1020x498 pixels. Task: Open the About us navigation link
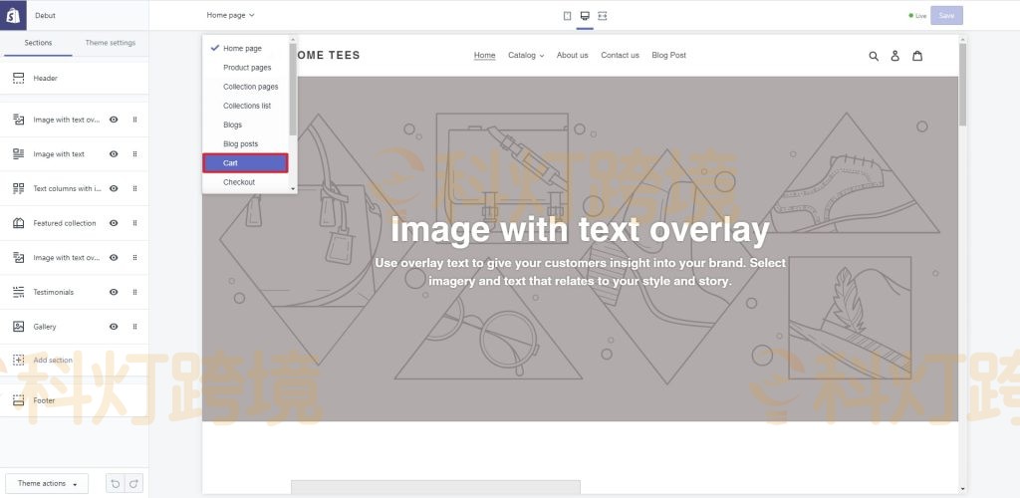click(573, 55)
